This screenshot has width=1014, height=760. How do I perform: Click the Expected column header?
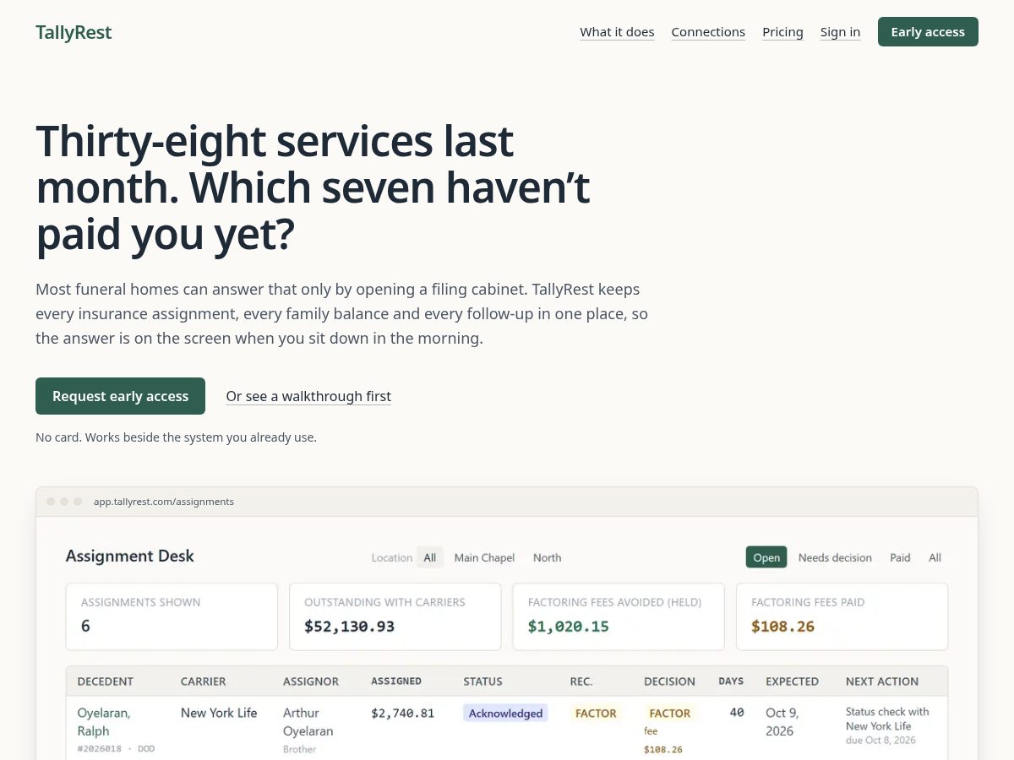pos(792,681)
